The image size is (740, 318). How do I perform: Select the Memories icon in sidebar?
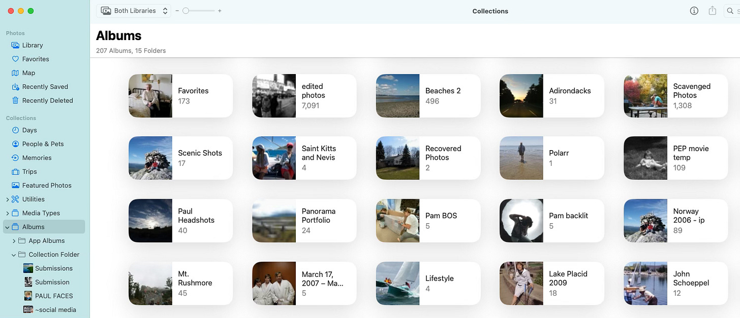coord(15,158)
